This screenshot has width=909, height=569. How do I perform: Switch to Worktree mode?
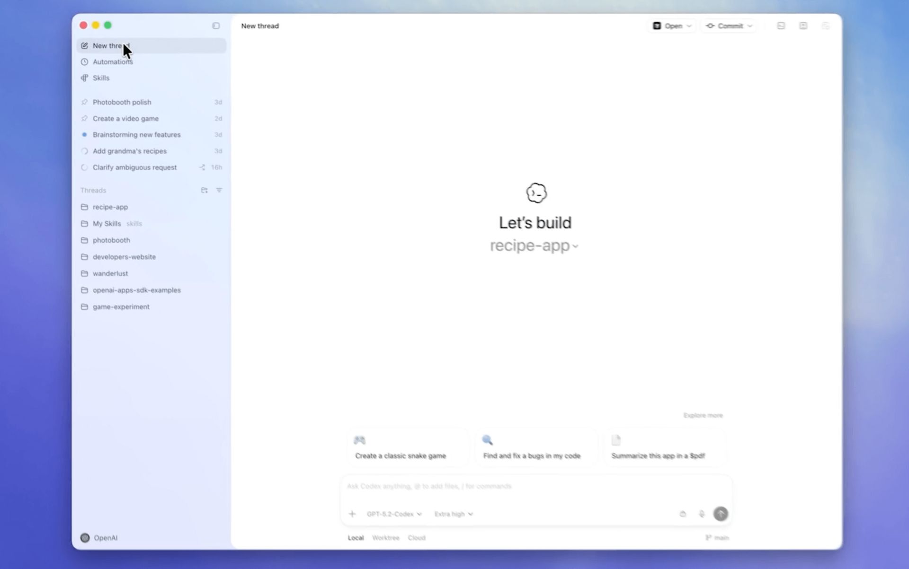385,538
